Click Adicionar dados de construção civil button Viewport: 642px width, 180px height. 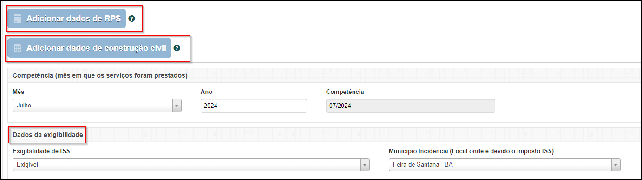(89, 48)
